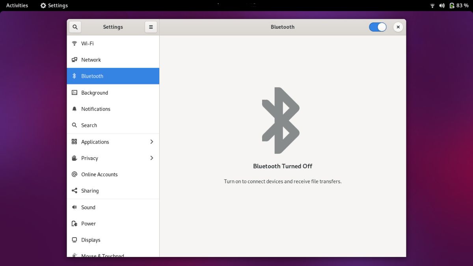
Task: Select the Displays monitor icon
Action: (x=74, y=240)
